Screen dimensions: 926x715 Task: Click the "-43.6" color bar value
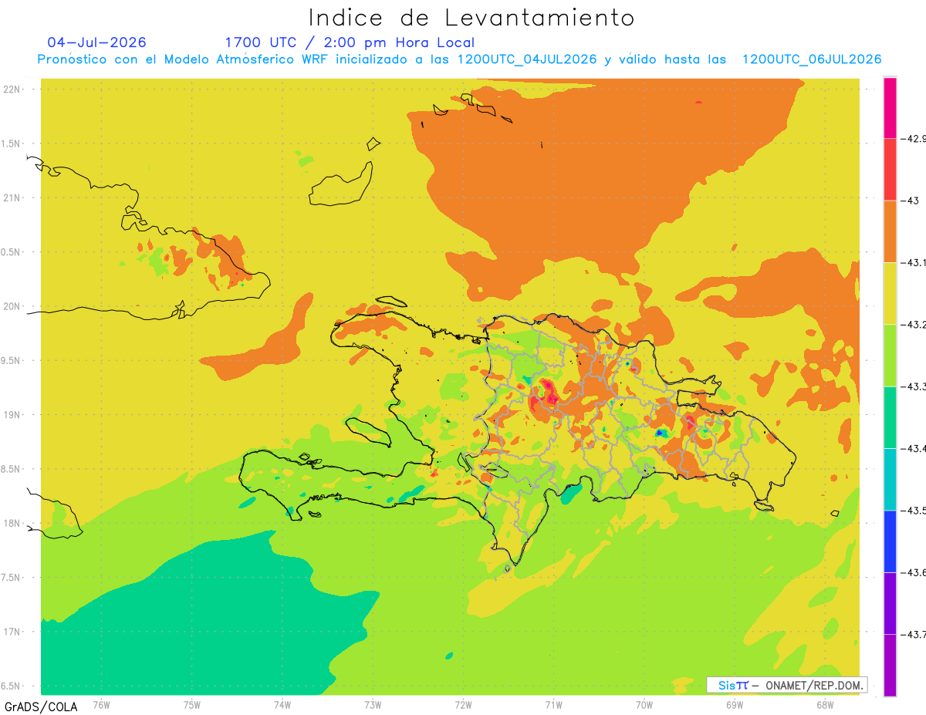click(914, 572)
